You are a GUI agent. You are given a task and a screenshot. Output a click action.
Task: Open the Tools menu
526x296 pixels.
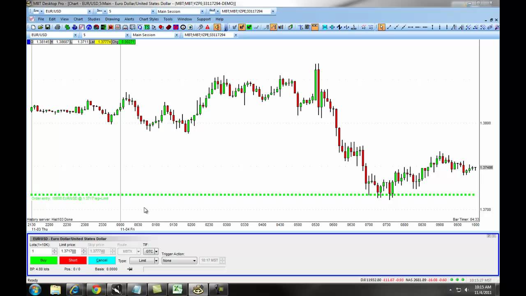(168, 19)
